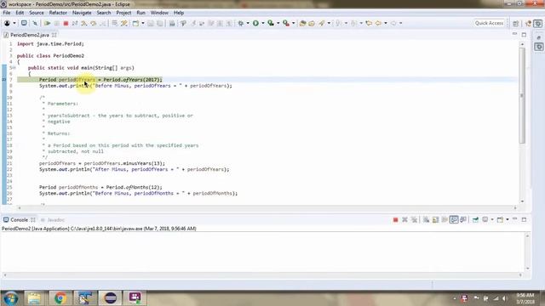Minimize the editor area
545x306 pixels.
pyautogui.click(x=514, y=34)
